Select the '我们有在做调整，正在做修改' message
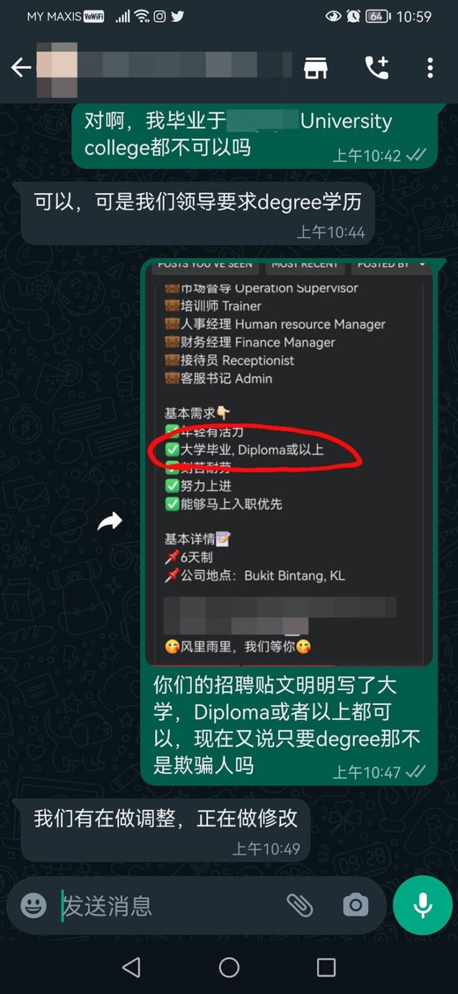 coord(166,830)
